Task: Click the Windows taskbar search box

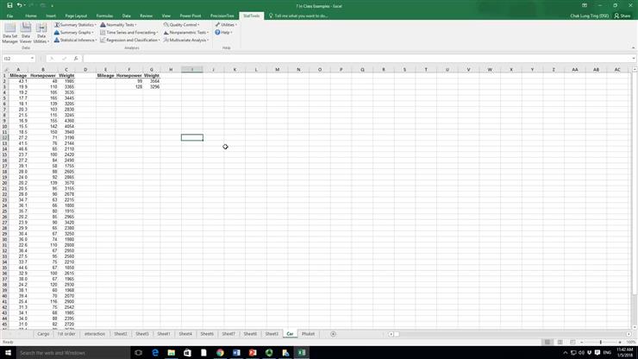Action: coord(73,352)
